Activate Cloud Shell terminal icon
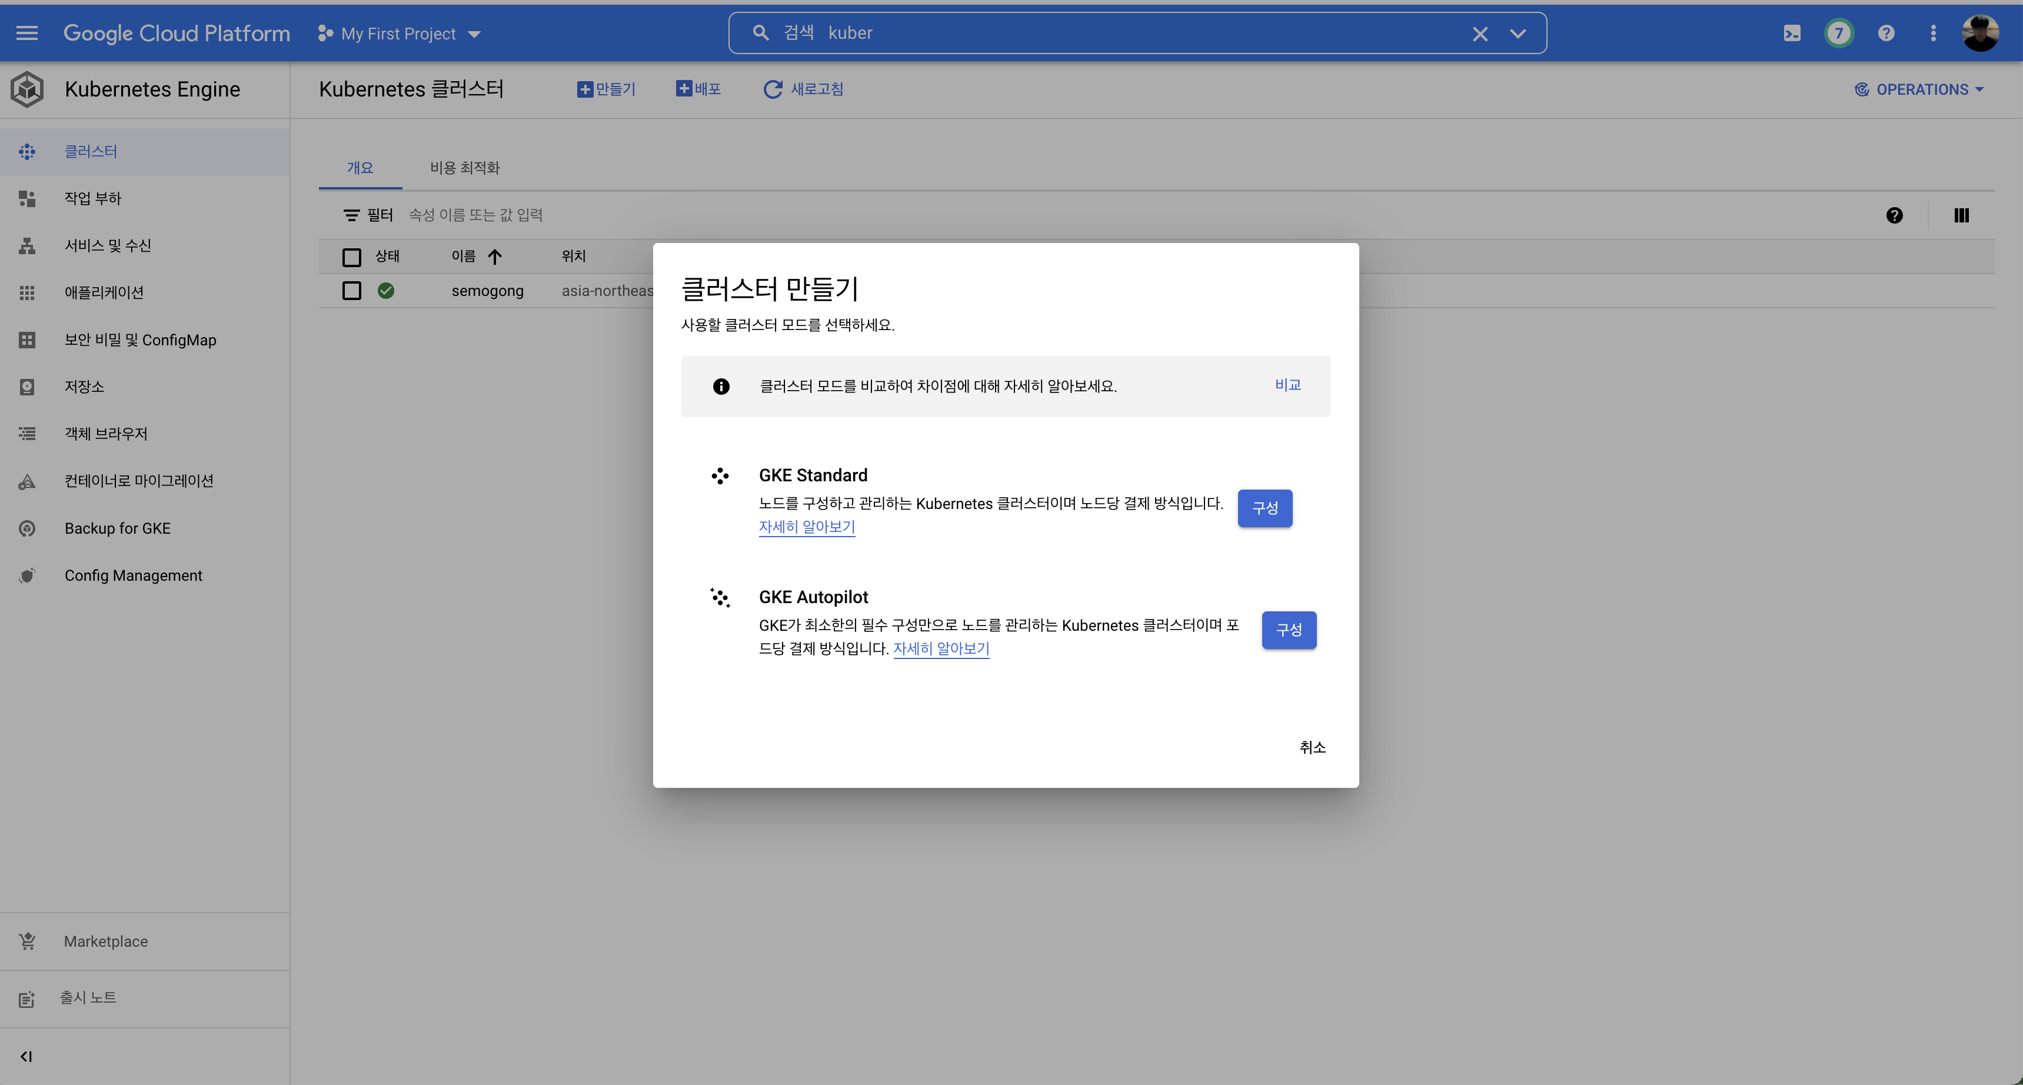The image size is (2023, 1085). point(1791,33)
